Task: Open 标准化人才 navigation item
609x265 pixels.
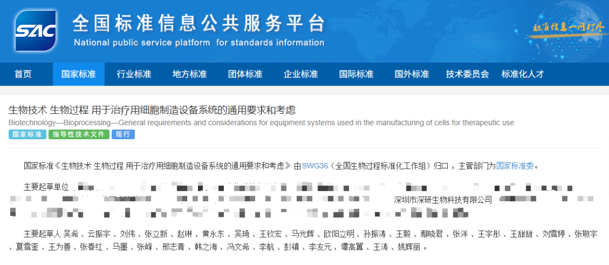Action: pos(523,74)
